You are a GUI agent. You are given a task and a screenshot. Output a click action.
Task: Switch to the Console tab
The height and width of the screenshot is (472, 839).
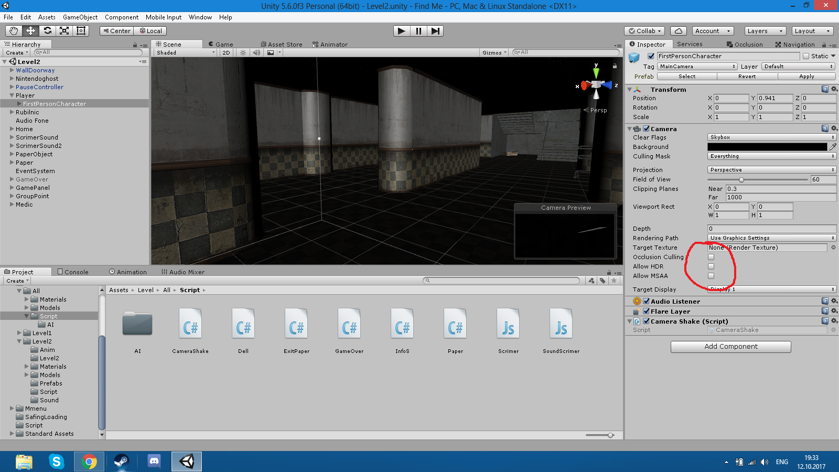tap(73, 272)
